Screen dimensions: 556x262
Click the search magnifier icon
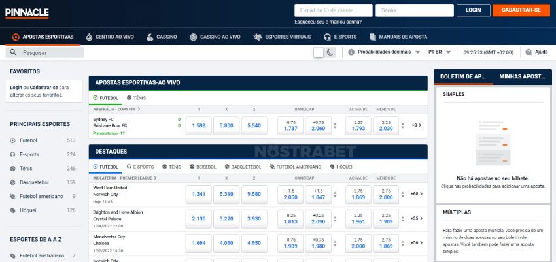13,52
